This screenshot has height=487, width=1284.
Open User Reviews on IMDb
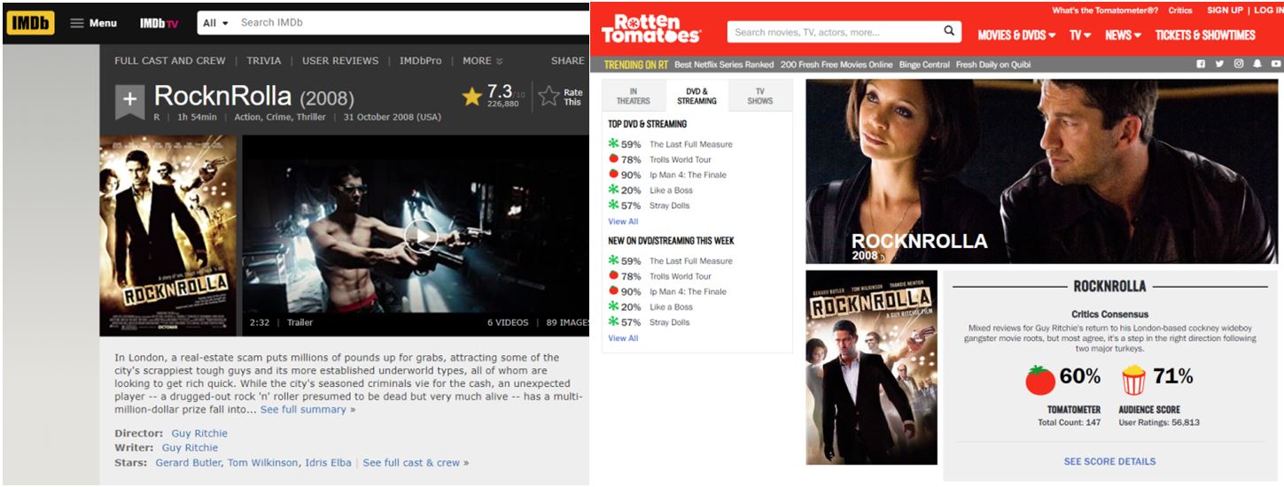[340, 61]
